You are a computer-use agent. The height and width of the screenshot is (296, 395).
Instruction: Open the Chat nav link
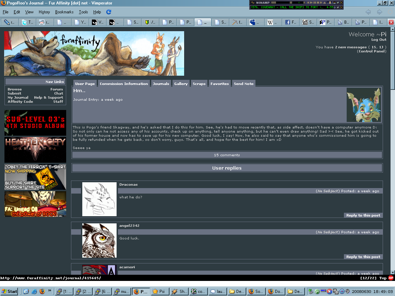[59, 93]
